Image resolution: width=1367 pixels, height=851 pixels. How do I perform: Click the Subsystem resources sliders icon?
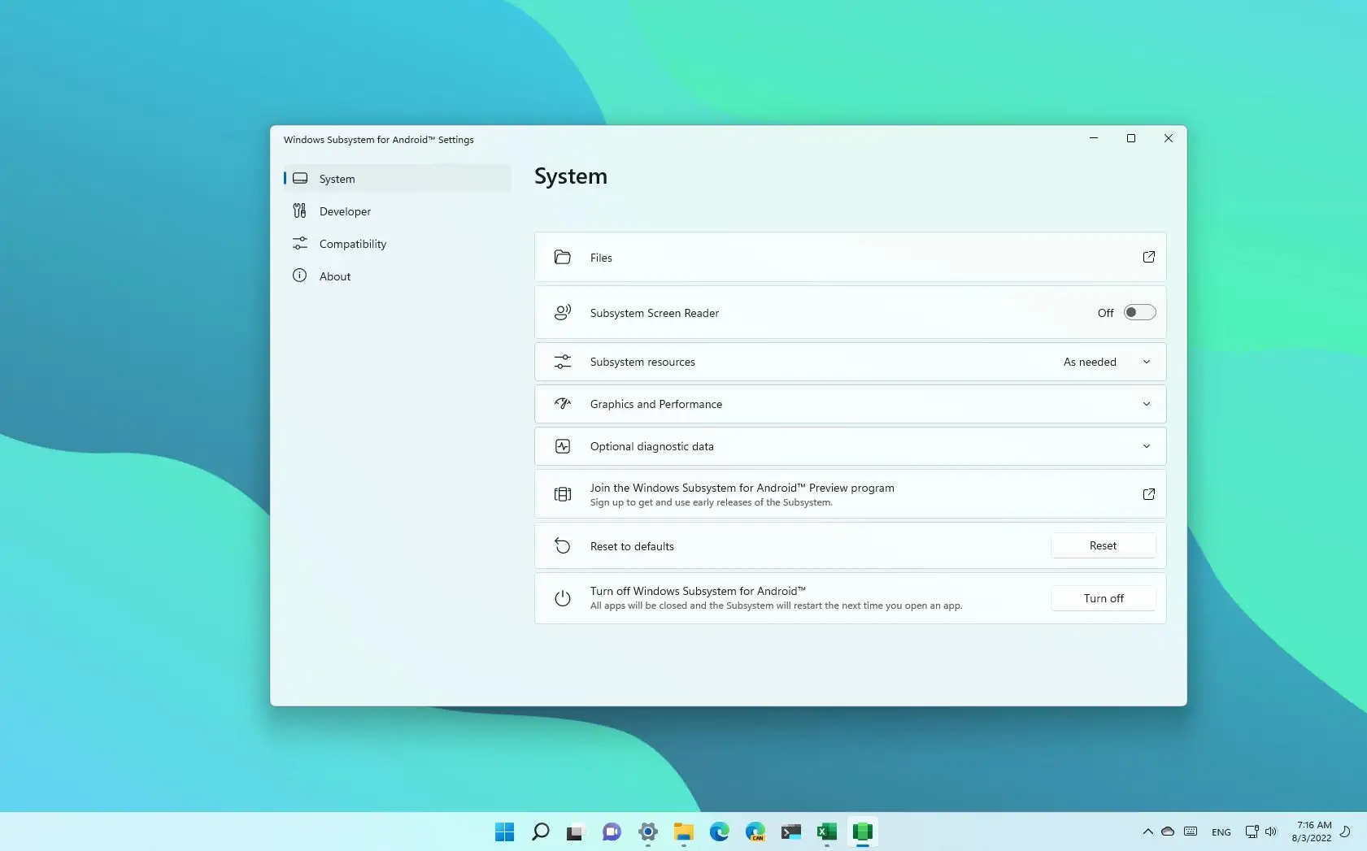(x=562, y=362)
